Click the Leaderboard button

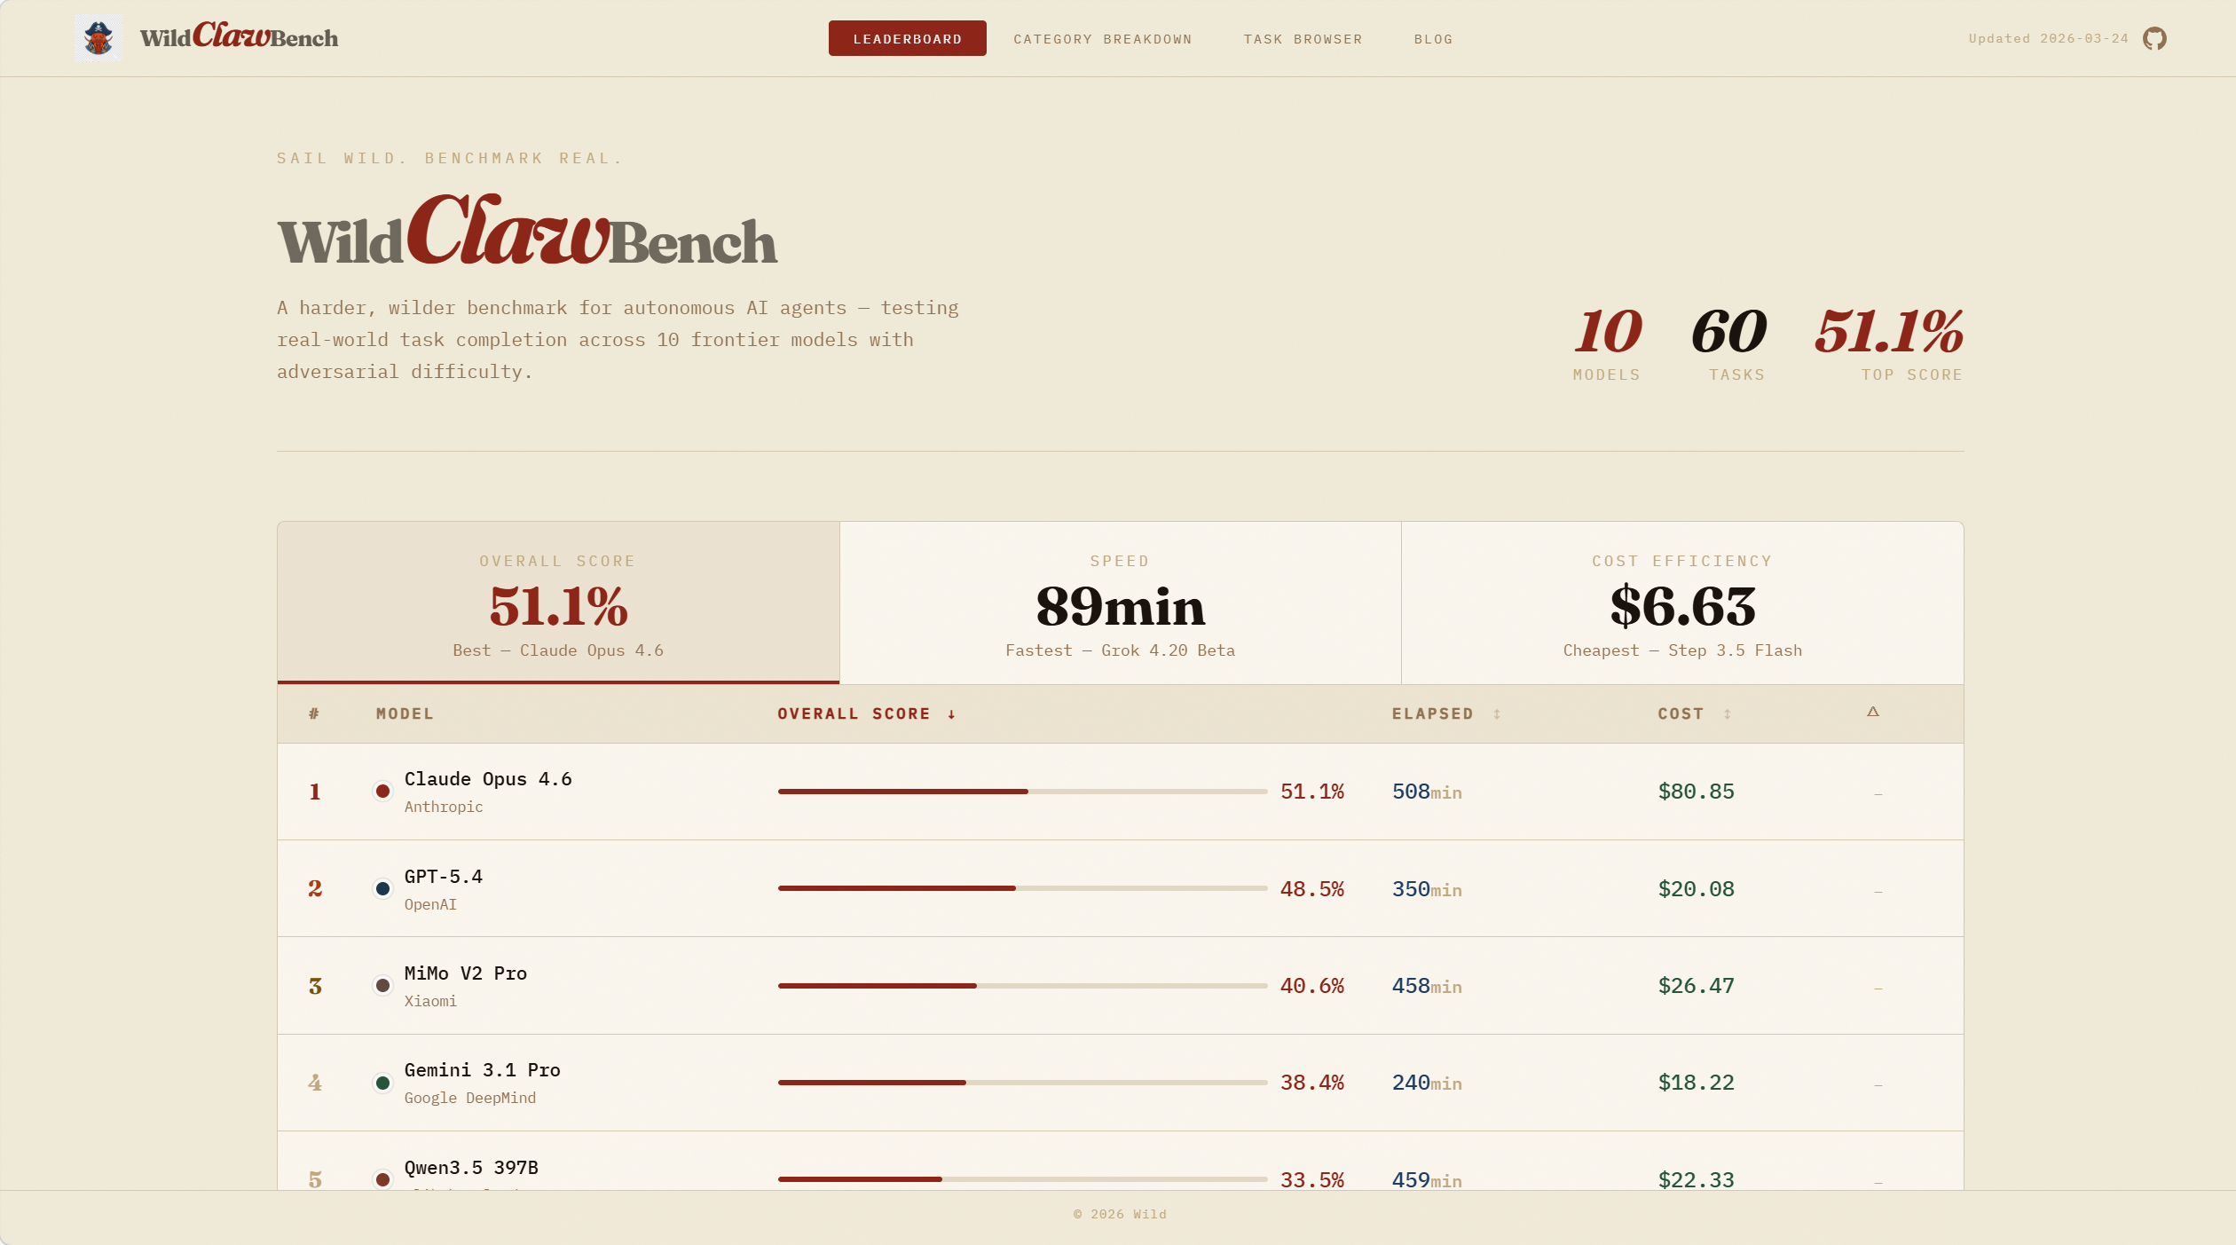tap(907, 39)
